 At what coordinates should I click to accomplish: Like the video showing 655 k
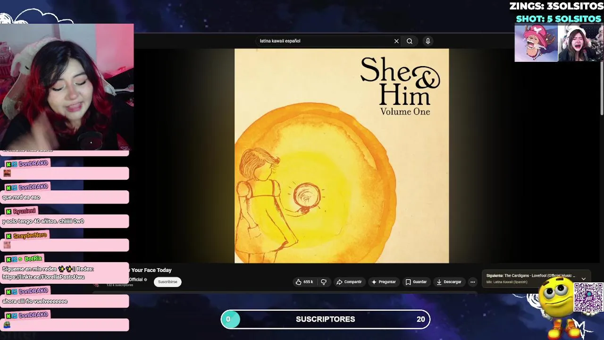[304, 282]
